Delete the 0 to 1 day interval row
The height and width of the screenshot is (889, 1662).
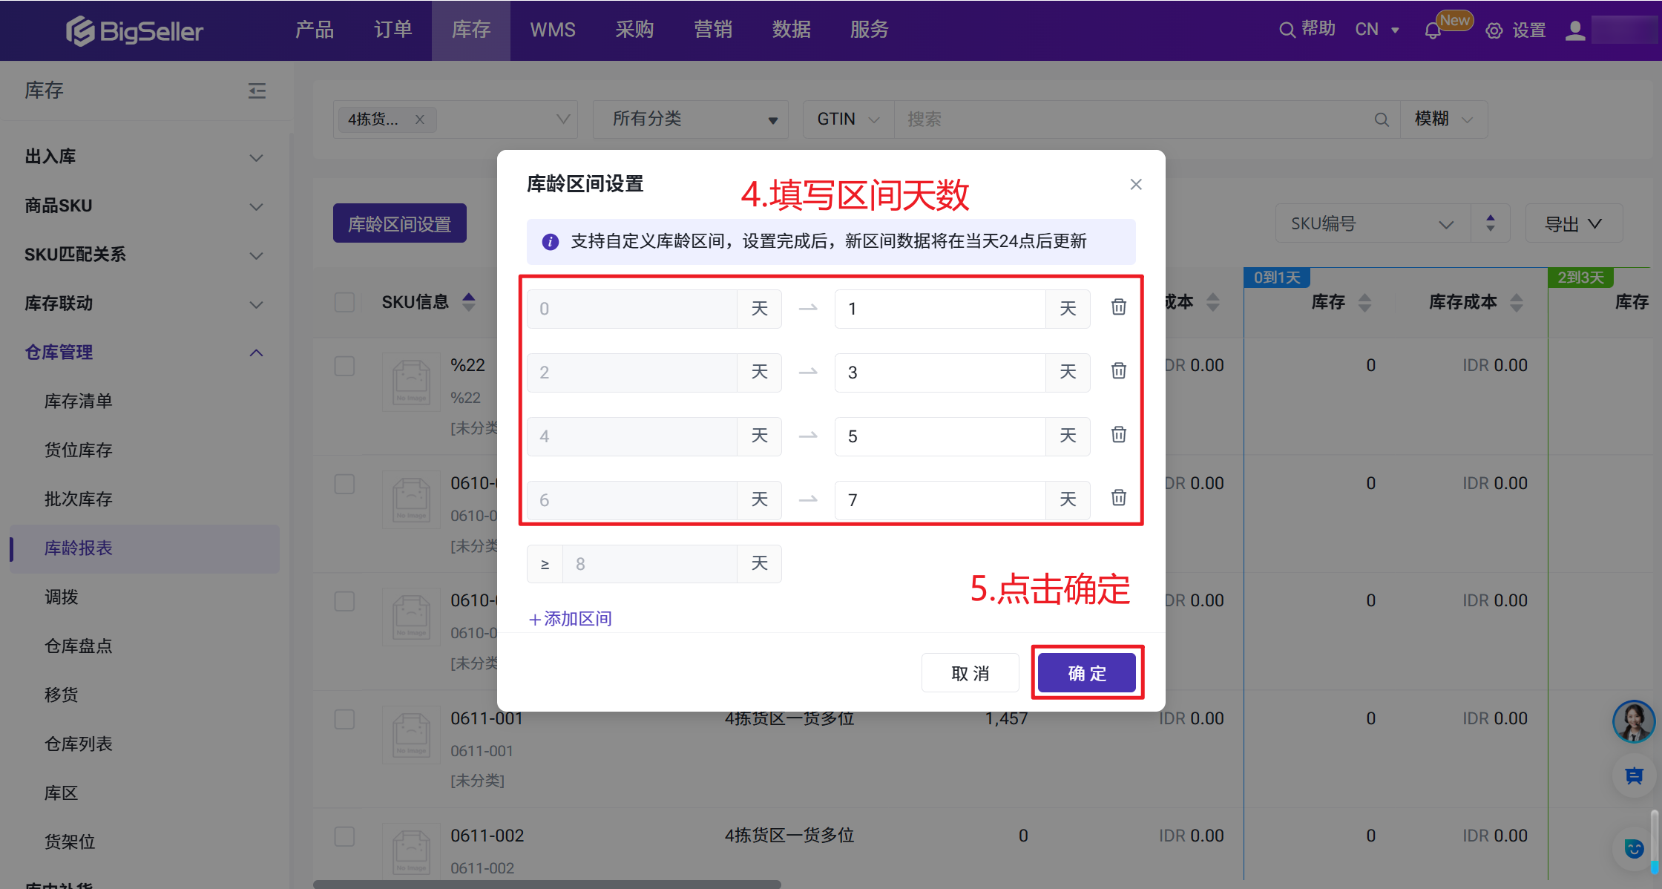1118,307
